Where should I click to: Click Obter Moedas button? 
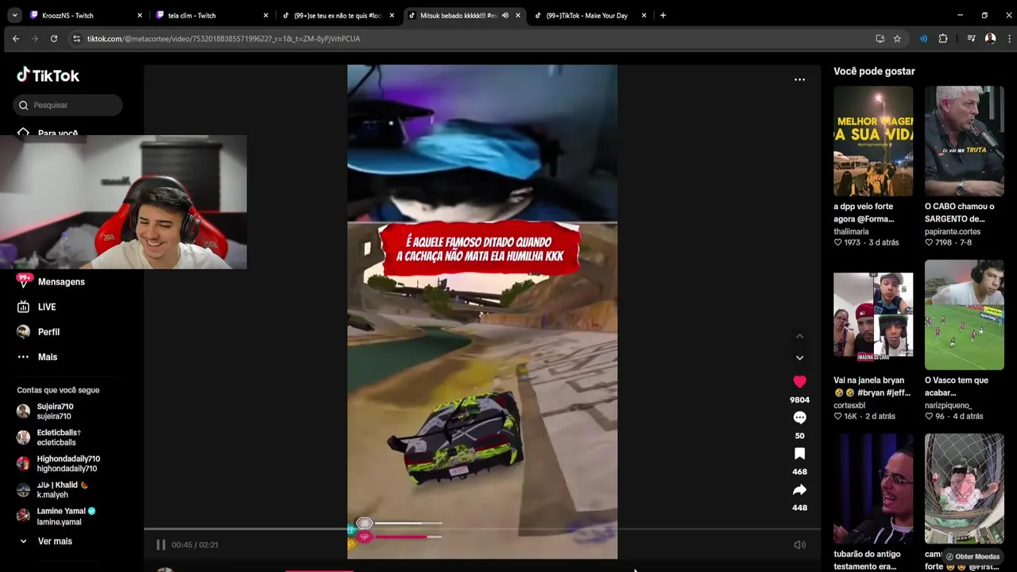(972, 556)
